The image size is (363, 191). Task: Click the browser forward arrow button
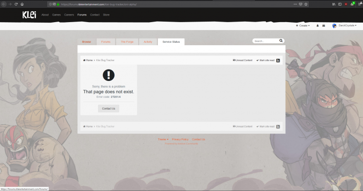coord(10,4)
